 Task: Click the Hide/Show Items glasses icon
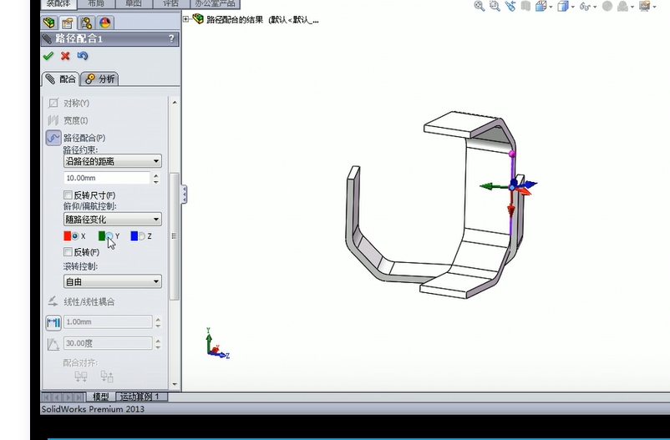point(586,7)
